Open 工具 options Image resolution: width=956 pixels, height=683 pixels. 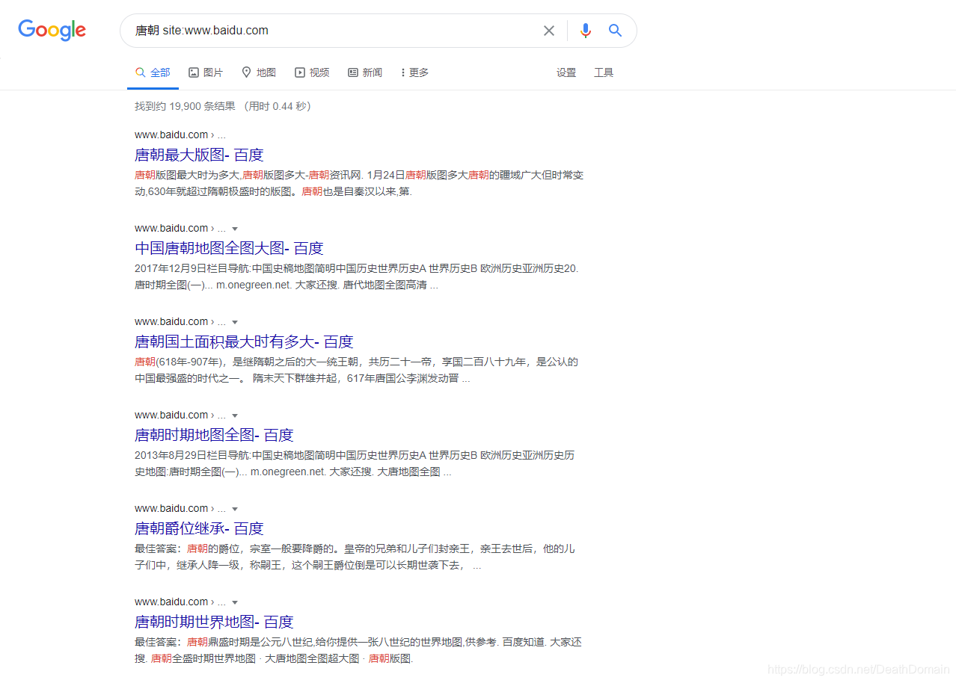click(604, 72)
